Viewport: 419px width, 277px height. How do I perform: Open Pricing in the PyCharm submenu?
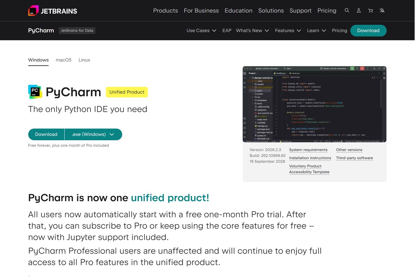coord(339,30)
